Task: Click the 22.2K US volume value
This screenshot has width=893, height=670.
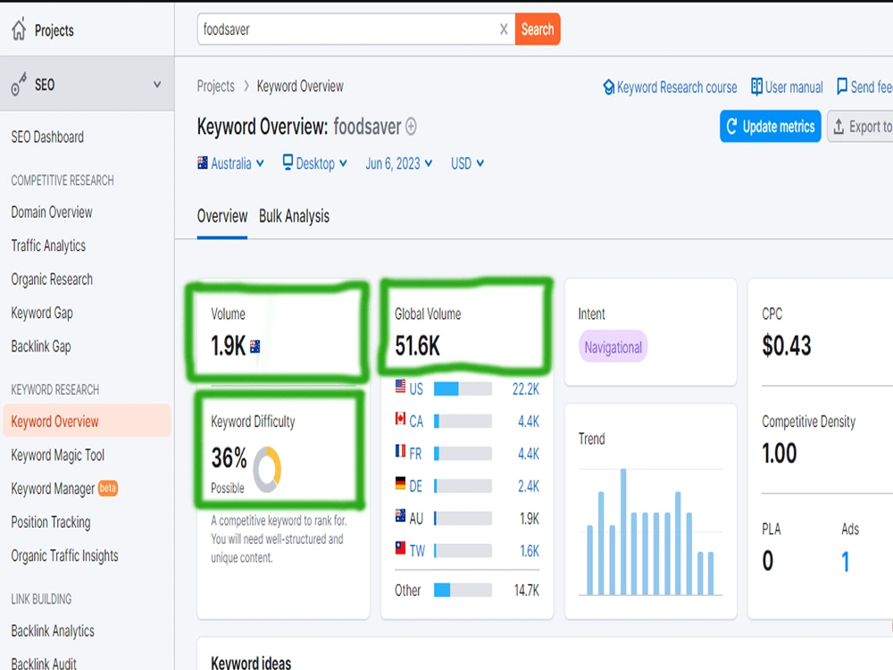Action: (x=526, y=389)
